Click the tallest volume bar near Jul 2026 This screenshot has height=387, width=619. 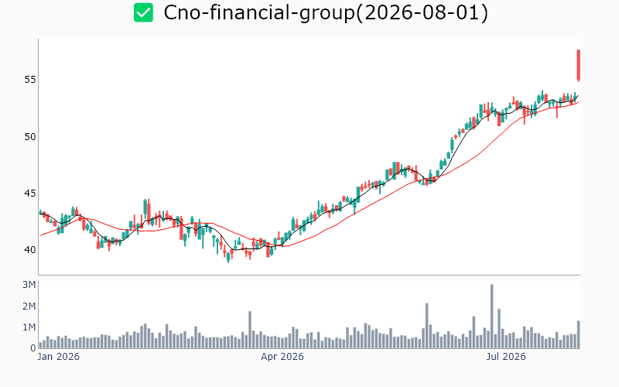coord(492,317)
